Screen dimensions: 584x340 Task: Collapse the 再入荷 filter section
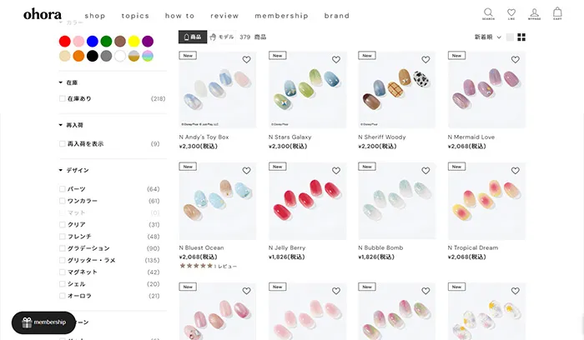(71, 125)
